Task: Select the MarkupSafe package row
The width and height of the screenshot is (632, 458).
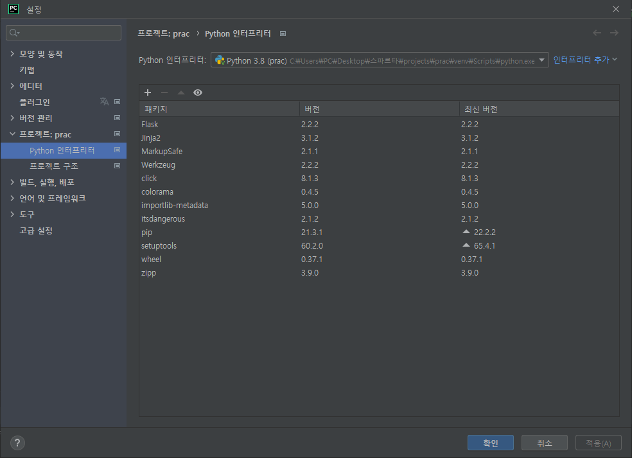Action: 380,151
